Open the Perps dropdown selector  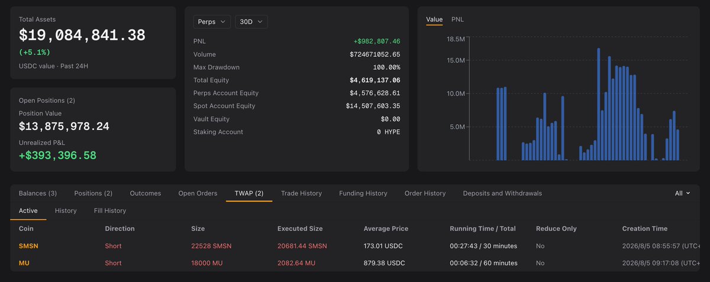click(x=212, y=21)
